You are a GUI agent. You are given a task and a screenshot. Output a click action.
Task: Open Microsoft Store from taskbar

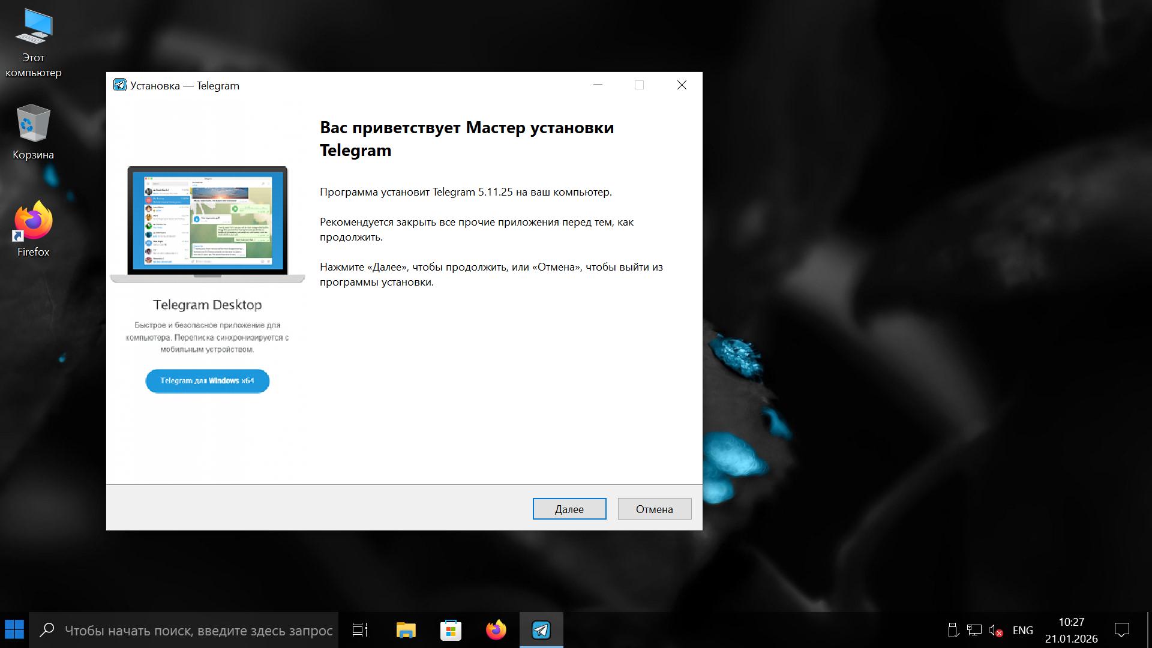[x=451, y=630]
